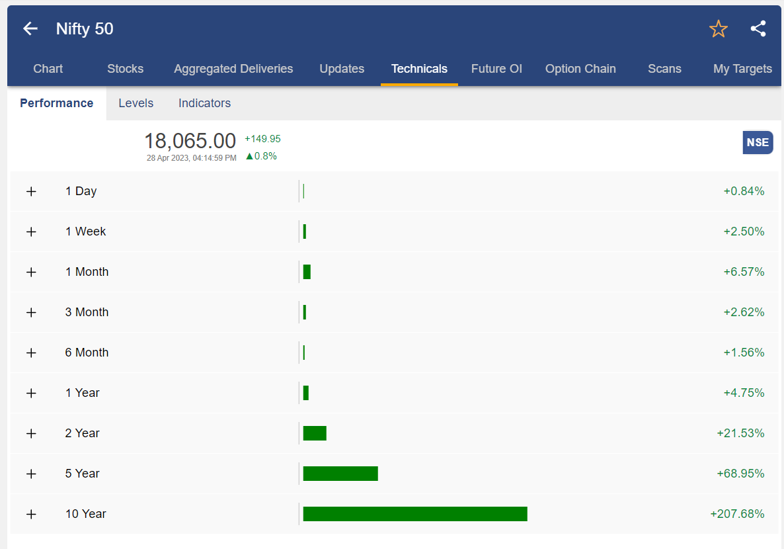Expand the 5 Year performance details
784x549 pixels.
click(x=31, y=473)
